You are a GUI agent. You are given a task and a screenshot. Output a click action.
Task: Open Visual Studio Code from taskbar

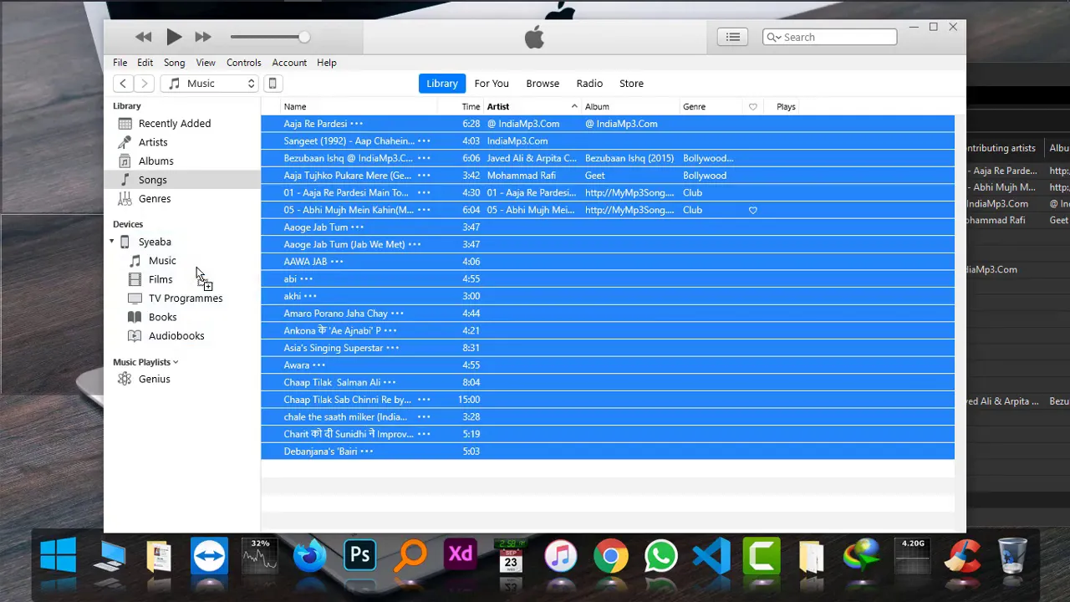(711, 555)
